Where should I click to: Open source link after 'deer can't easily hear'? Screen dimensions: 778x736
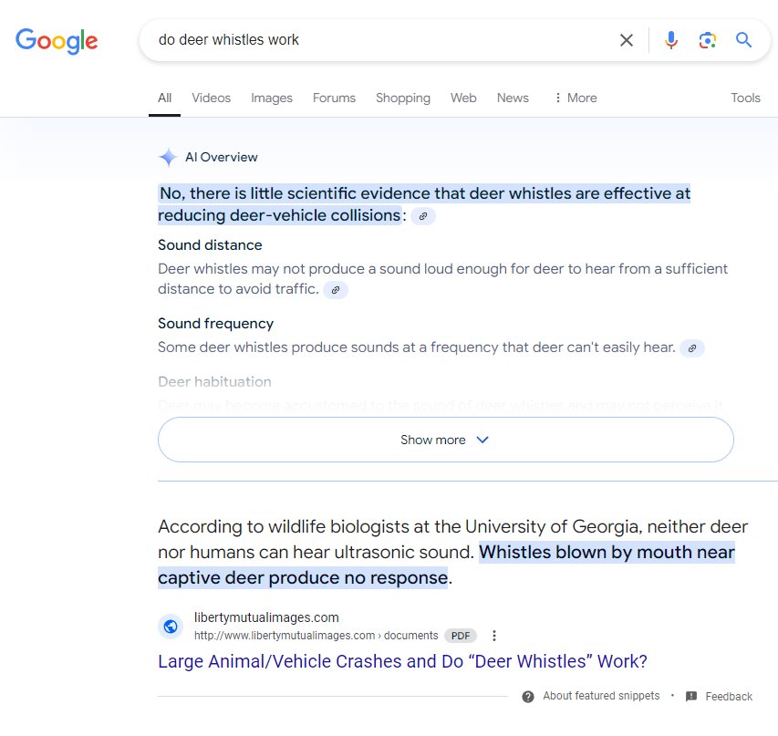692,347
